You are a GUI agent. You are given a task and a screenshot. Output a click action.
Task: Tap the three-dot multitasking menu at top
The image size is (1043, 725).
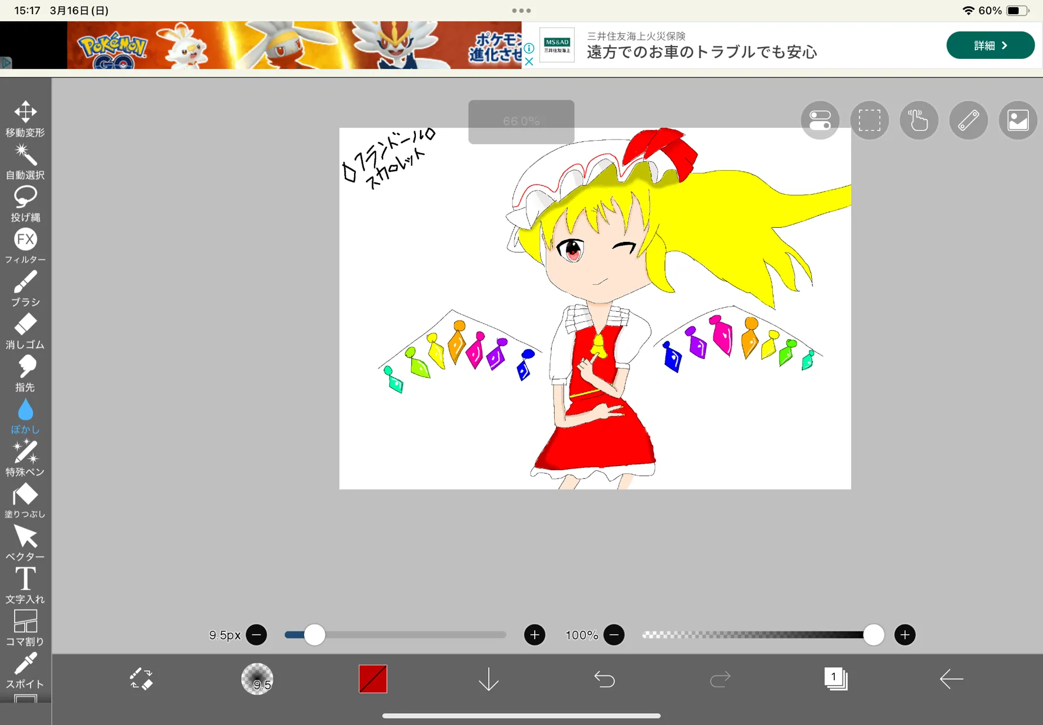(x=521, y=11)
